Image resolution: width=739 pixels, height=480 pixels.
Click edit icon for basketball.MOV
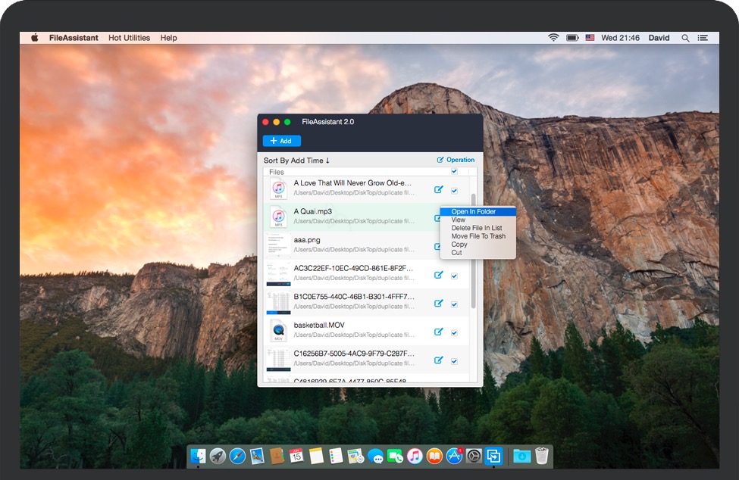pyautogui.click(x=438, y=332)
